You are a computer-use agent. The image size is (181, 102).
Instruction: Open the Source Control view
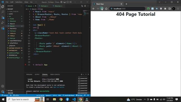[x=3, y=17]
